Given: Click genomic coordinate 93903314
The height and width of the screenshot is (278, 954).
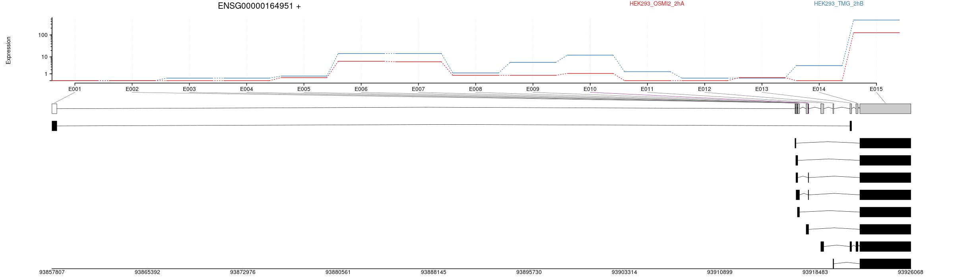Looking at the screenshot, I should [x=624, y=272].
